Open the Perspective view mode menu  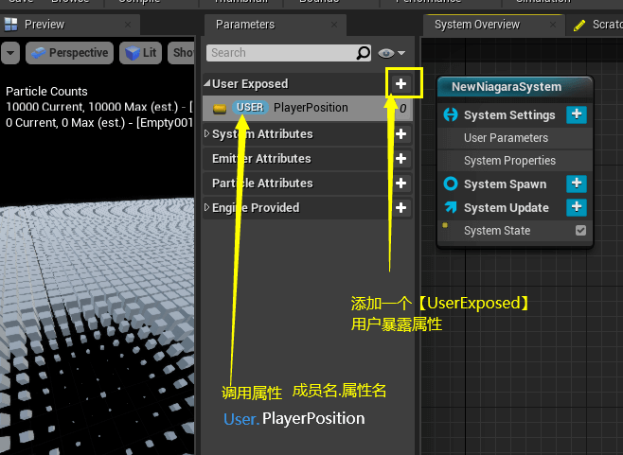[69, 53]
